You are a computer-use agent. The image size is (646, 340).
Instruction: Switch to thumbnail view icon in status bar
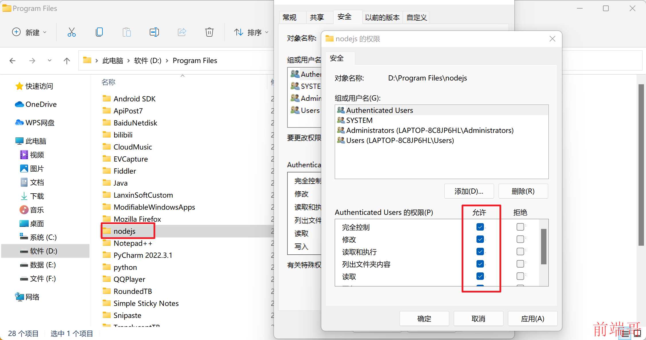click(637, 333)
